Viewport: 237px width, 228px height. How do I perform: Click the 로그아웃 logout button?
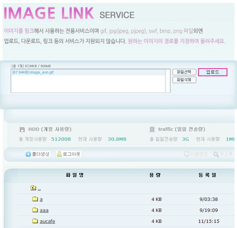pyautogui.click(x=69, y=154)
